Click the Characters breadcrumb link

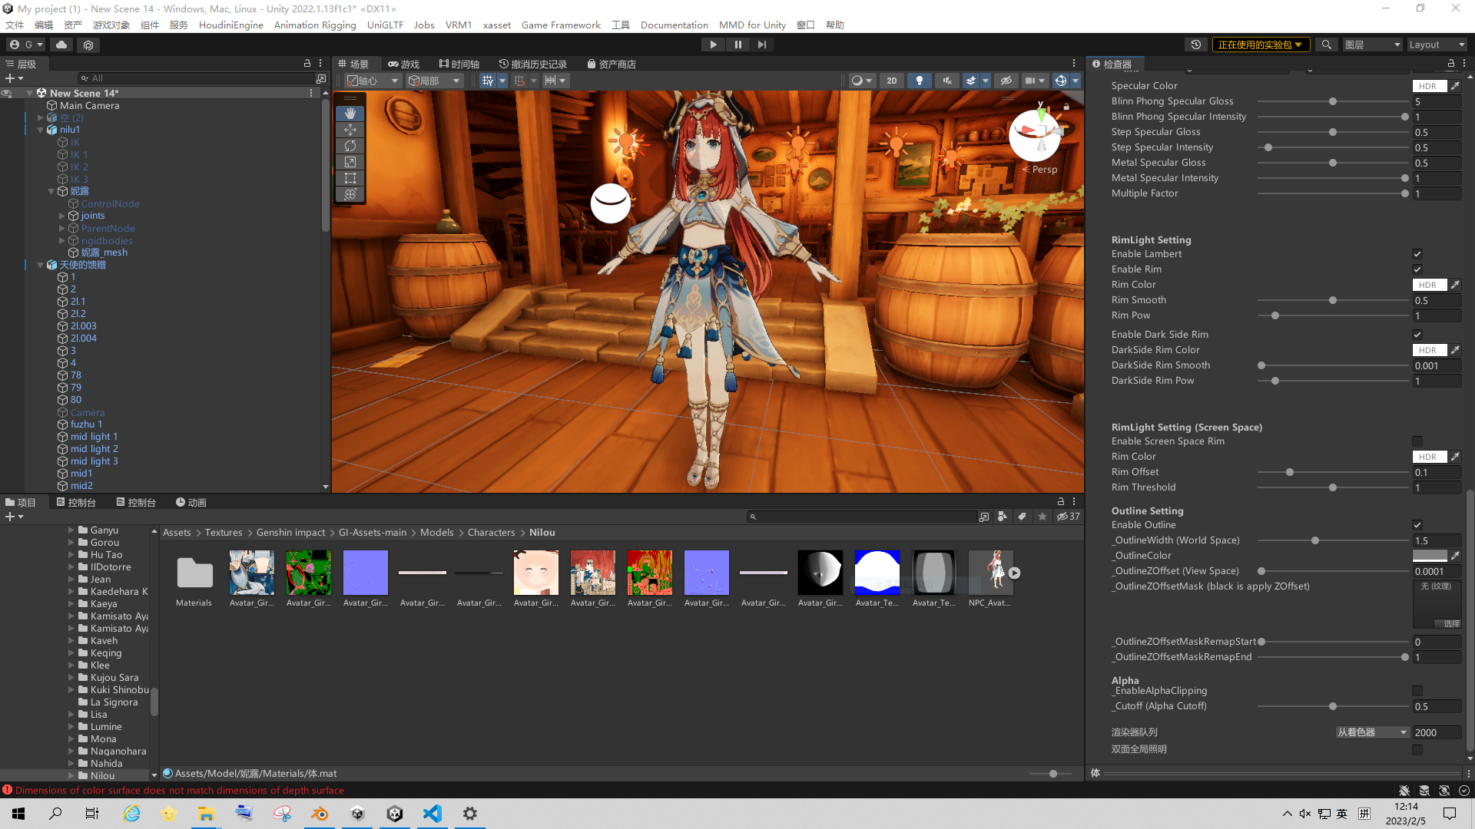tap(491, 533)
